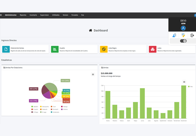Screen dimensions: 196x136
Task: Click the logout icon in user panel
Action: [192, 35]
